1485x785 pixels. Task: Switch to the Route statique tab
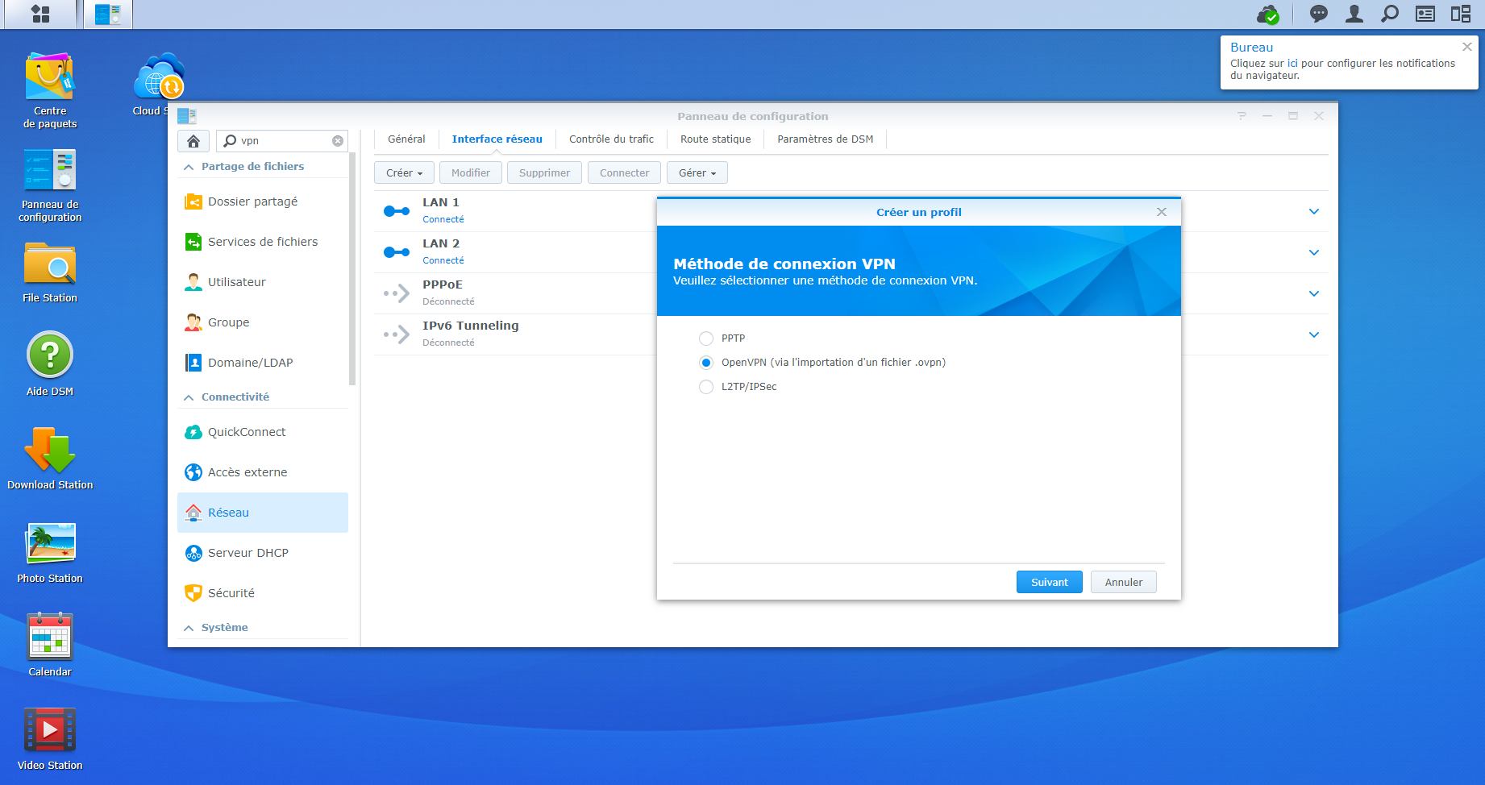pos(715,139)
